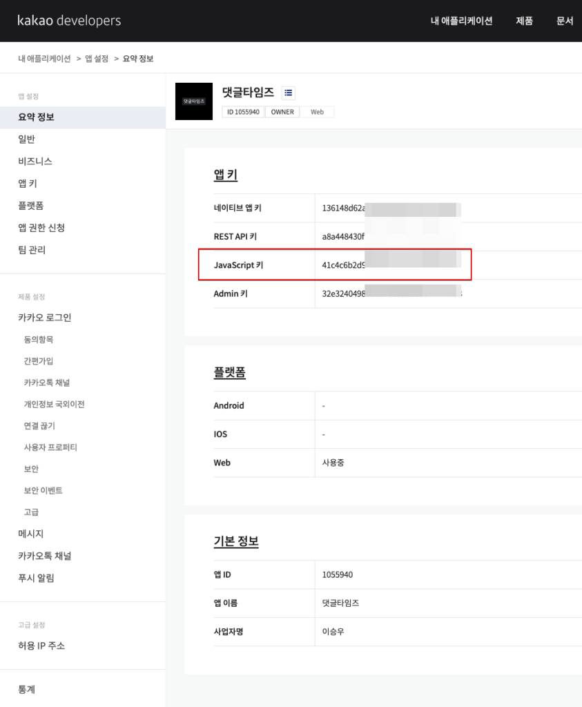The height and width of the screenshot is (707, 582).
Task: Open 보안 submenu item
Action: [x=32, y=469]
